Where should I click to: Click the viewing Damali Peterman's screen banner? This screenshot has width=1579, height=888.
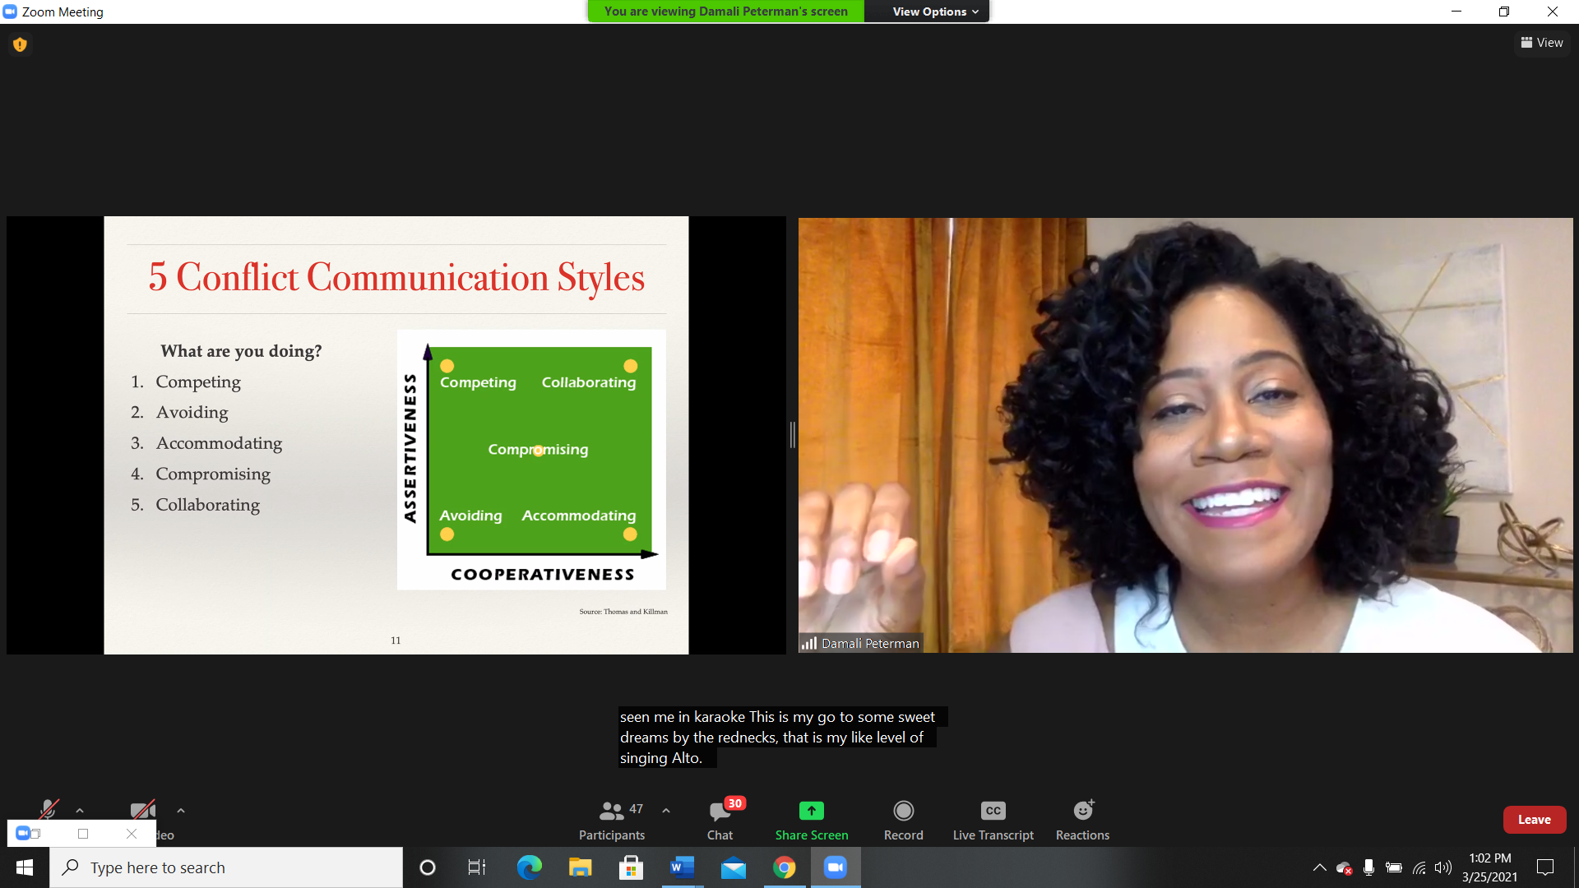(x=725, y=12)
